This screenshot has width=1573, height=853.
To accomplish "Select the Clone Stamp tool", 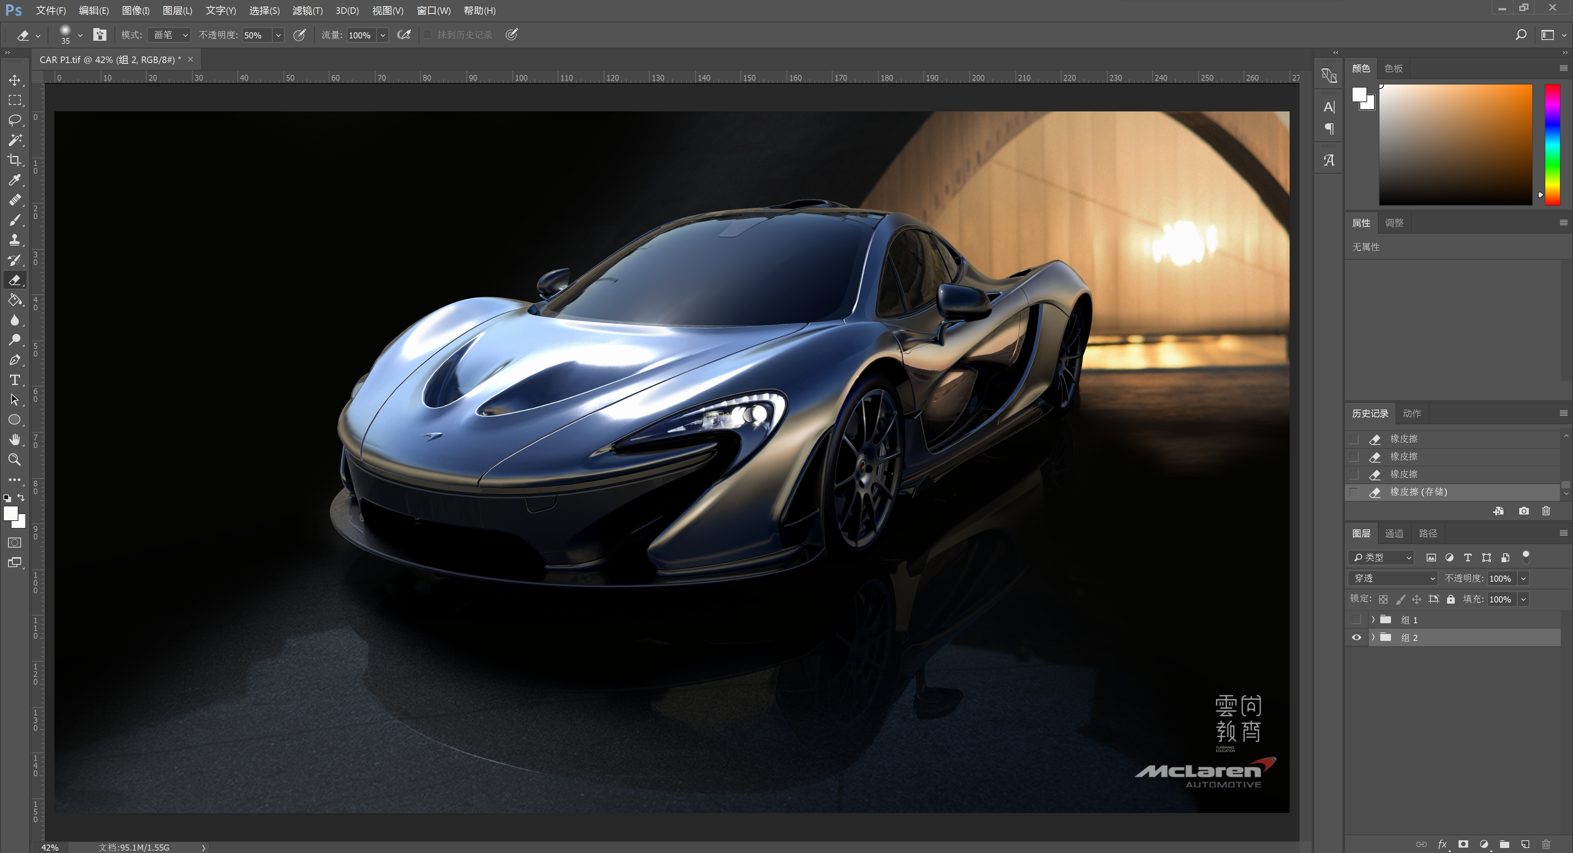I will pyautogui.click(x=15, y=239).
